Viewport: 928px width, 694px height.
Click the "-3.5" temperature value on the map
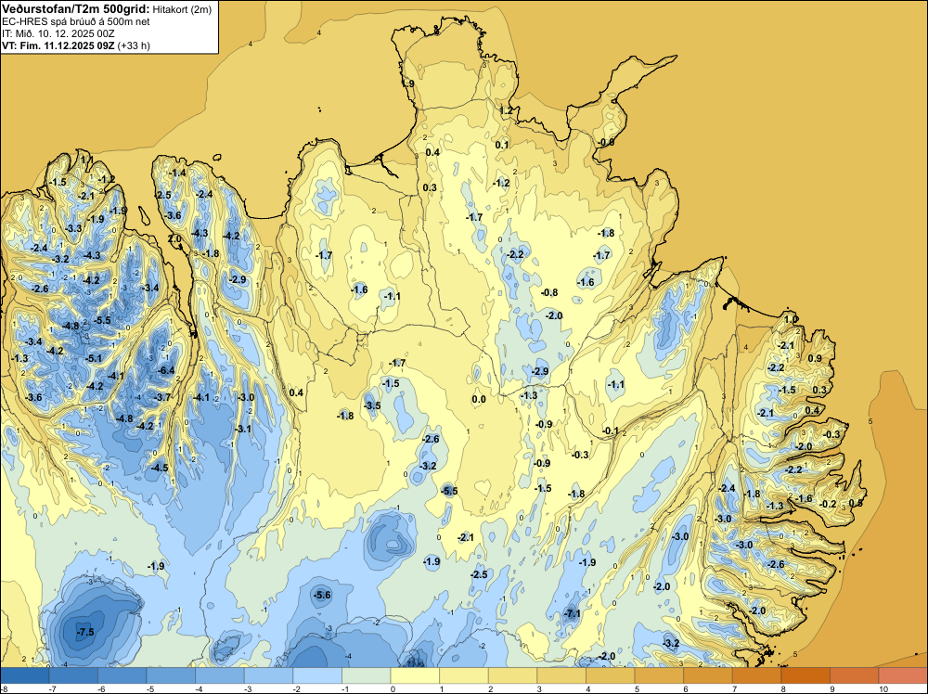pyautogui.click(x=372, y=405)
